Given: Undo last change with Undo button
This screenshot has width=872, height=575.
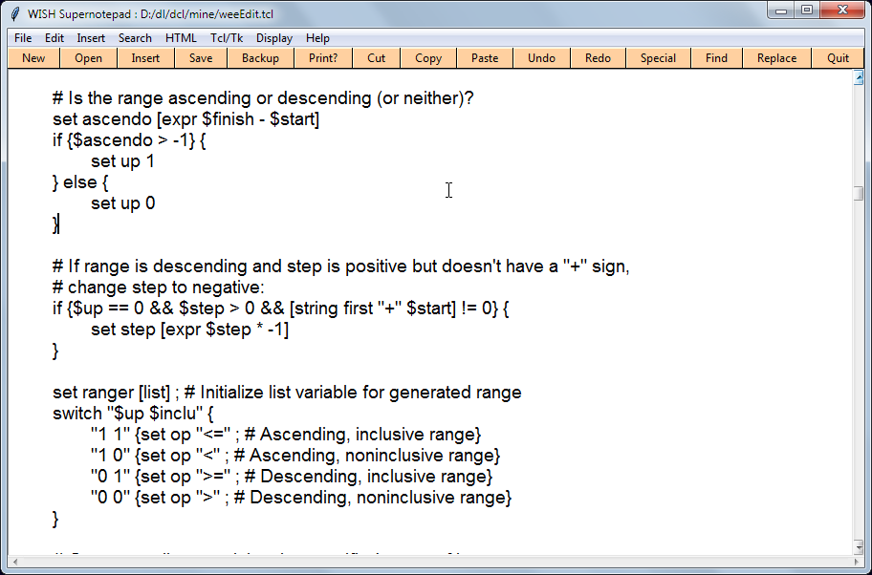Looking at the screenshot, I should [x=542, y=58].
